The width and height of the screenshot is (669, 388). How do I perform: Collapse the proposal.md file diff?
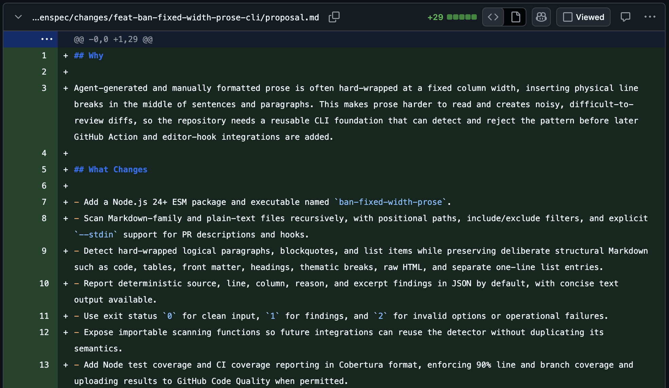(x=18, y=17)
